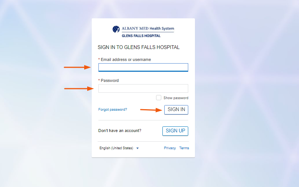299x187 pixels.
Task: Open the Privacy link
Action: 170,148
